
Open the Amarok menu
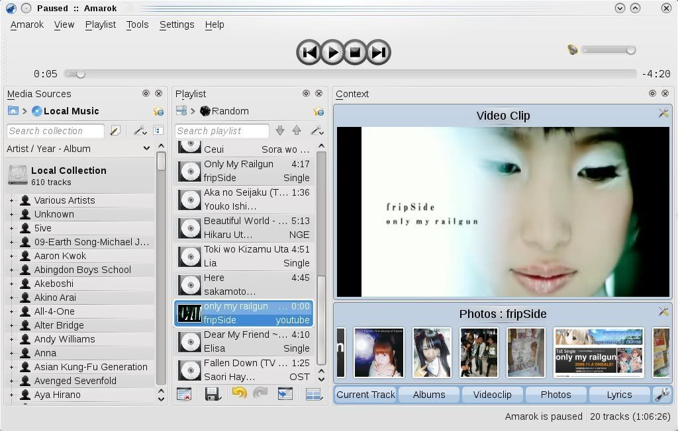[26, 24]
